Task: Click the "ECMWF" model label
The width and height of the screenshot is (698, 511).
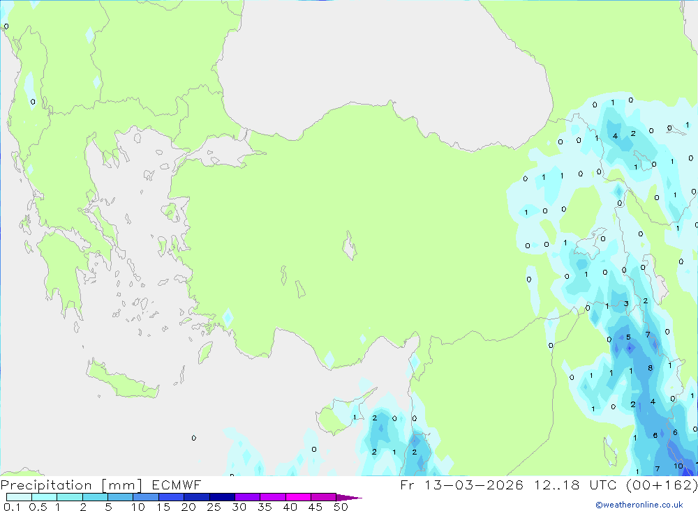Action: pyautogui.click(x=177, y=485)
